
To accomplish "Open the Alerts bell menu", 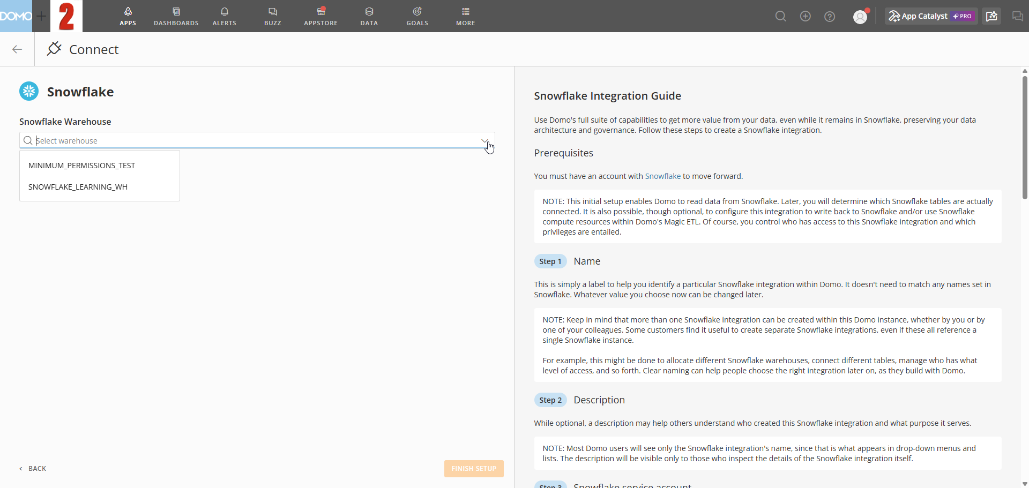I will (225, 16).
